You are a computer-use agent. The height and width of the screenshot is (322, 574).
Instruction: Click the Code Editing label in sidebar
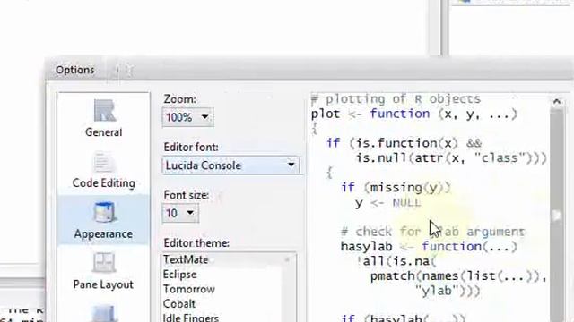tap(104, 182)
